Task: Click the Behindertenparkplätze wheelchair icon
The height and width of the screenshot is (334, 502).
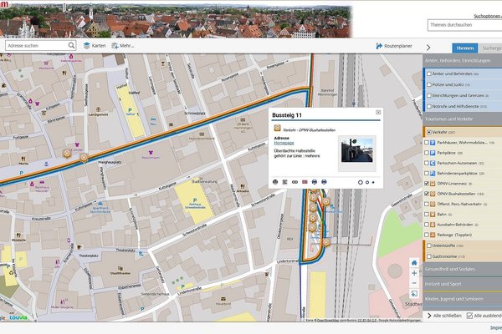Action: pos(433,173)
